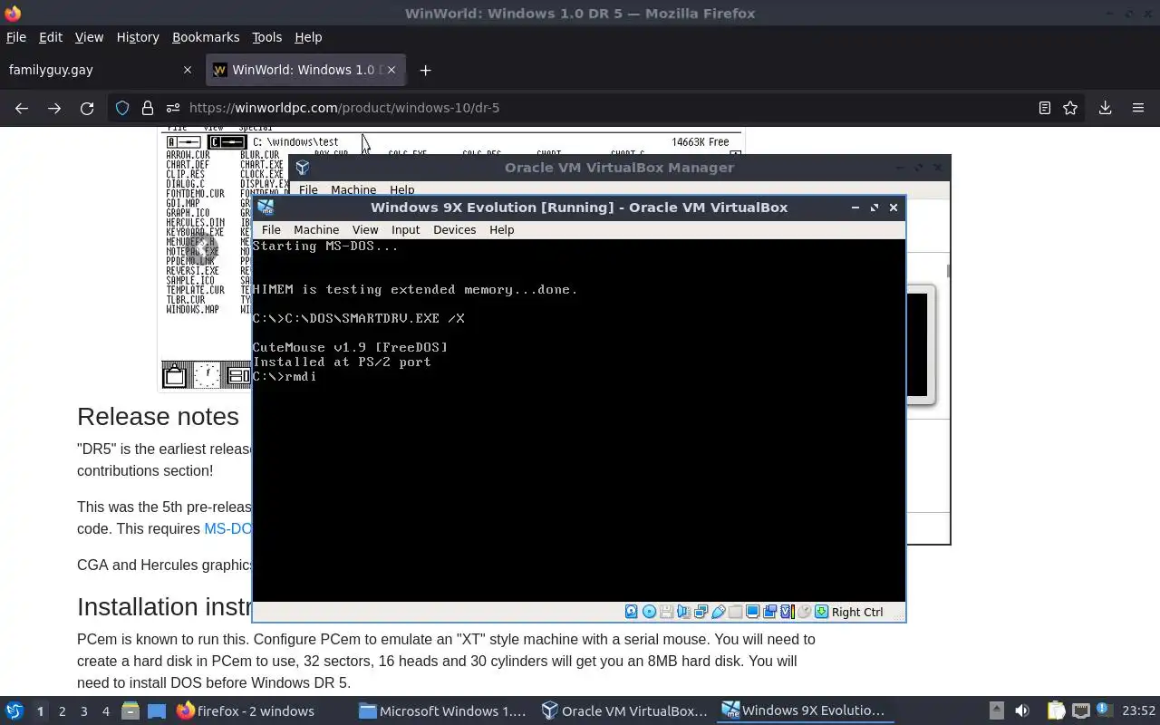Click the clock showing 23:52
Viewport: 1160px width, 725px height.
1139,711
